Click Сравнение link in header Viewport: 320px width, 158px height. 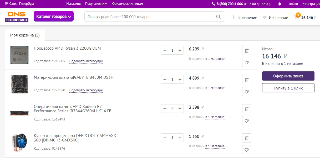248,18
